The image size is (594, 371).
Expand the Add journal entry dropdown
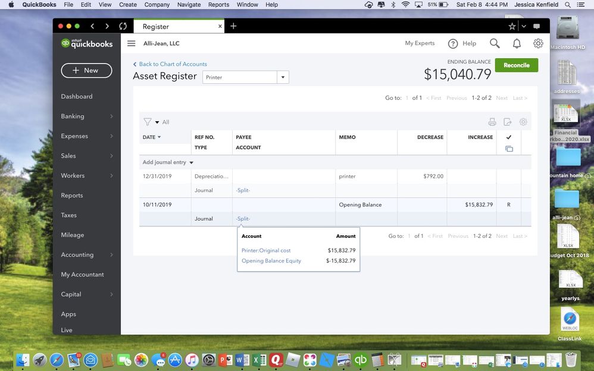click(191, 162)
